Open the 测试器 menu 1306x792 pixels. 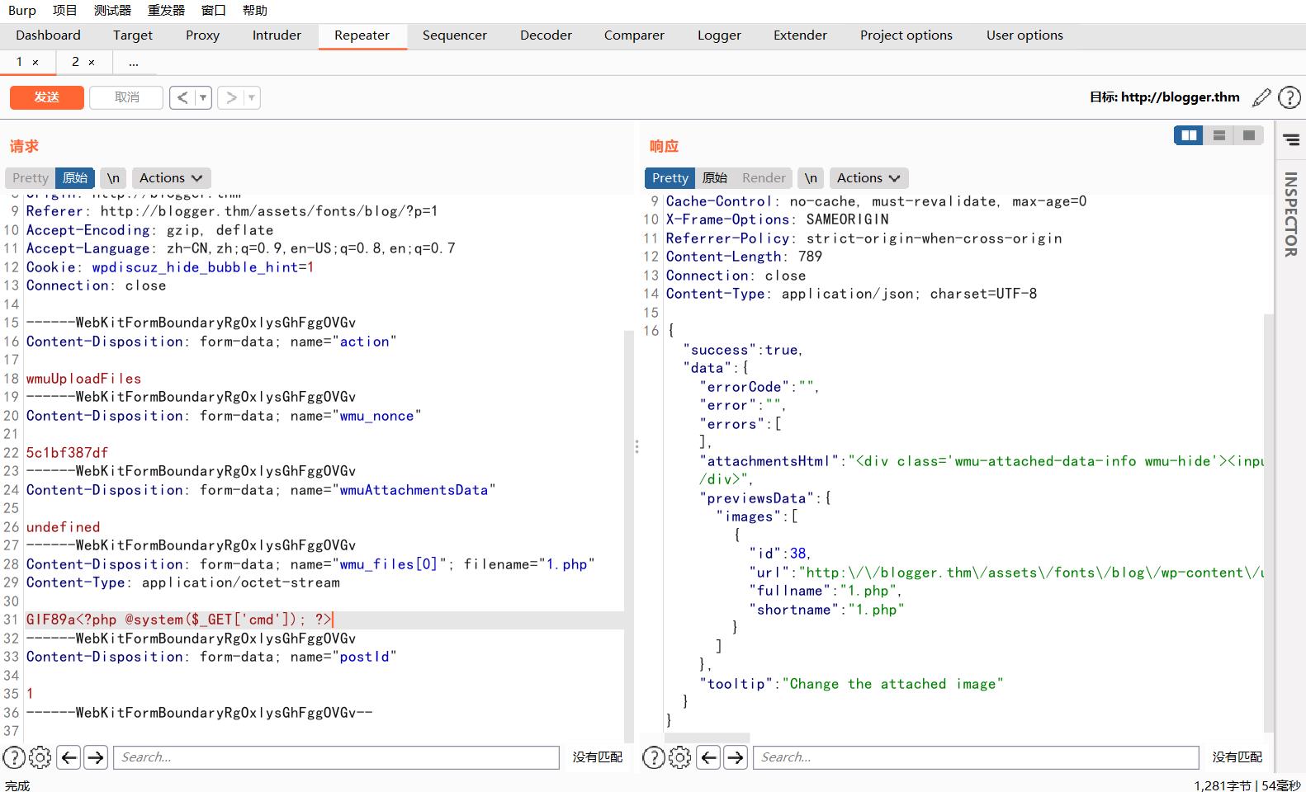pos(112,11)
